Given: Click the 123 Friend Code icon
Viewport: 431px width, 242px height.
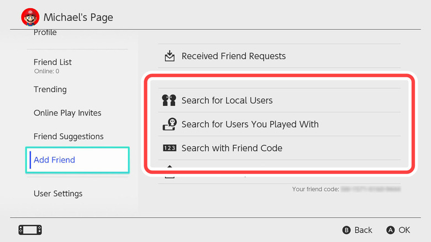Looking at the screenshot, I should click(x=169, y=148).
